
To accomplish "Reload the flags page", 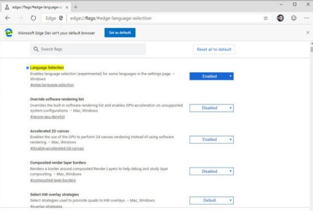I will tap(33, 18).
